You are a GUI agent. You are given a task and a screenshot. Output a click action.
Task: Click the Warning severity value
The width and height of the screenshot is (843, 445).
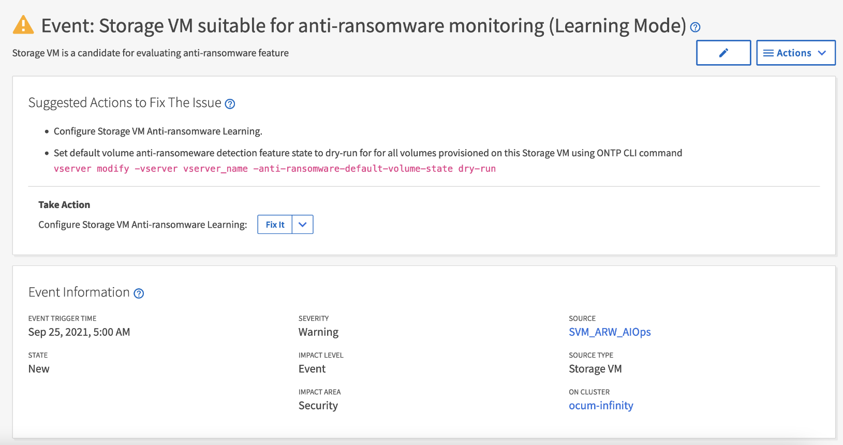(x=318, y=332)
